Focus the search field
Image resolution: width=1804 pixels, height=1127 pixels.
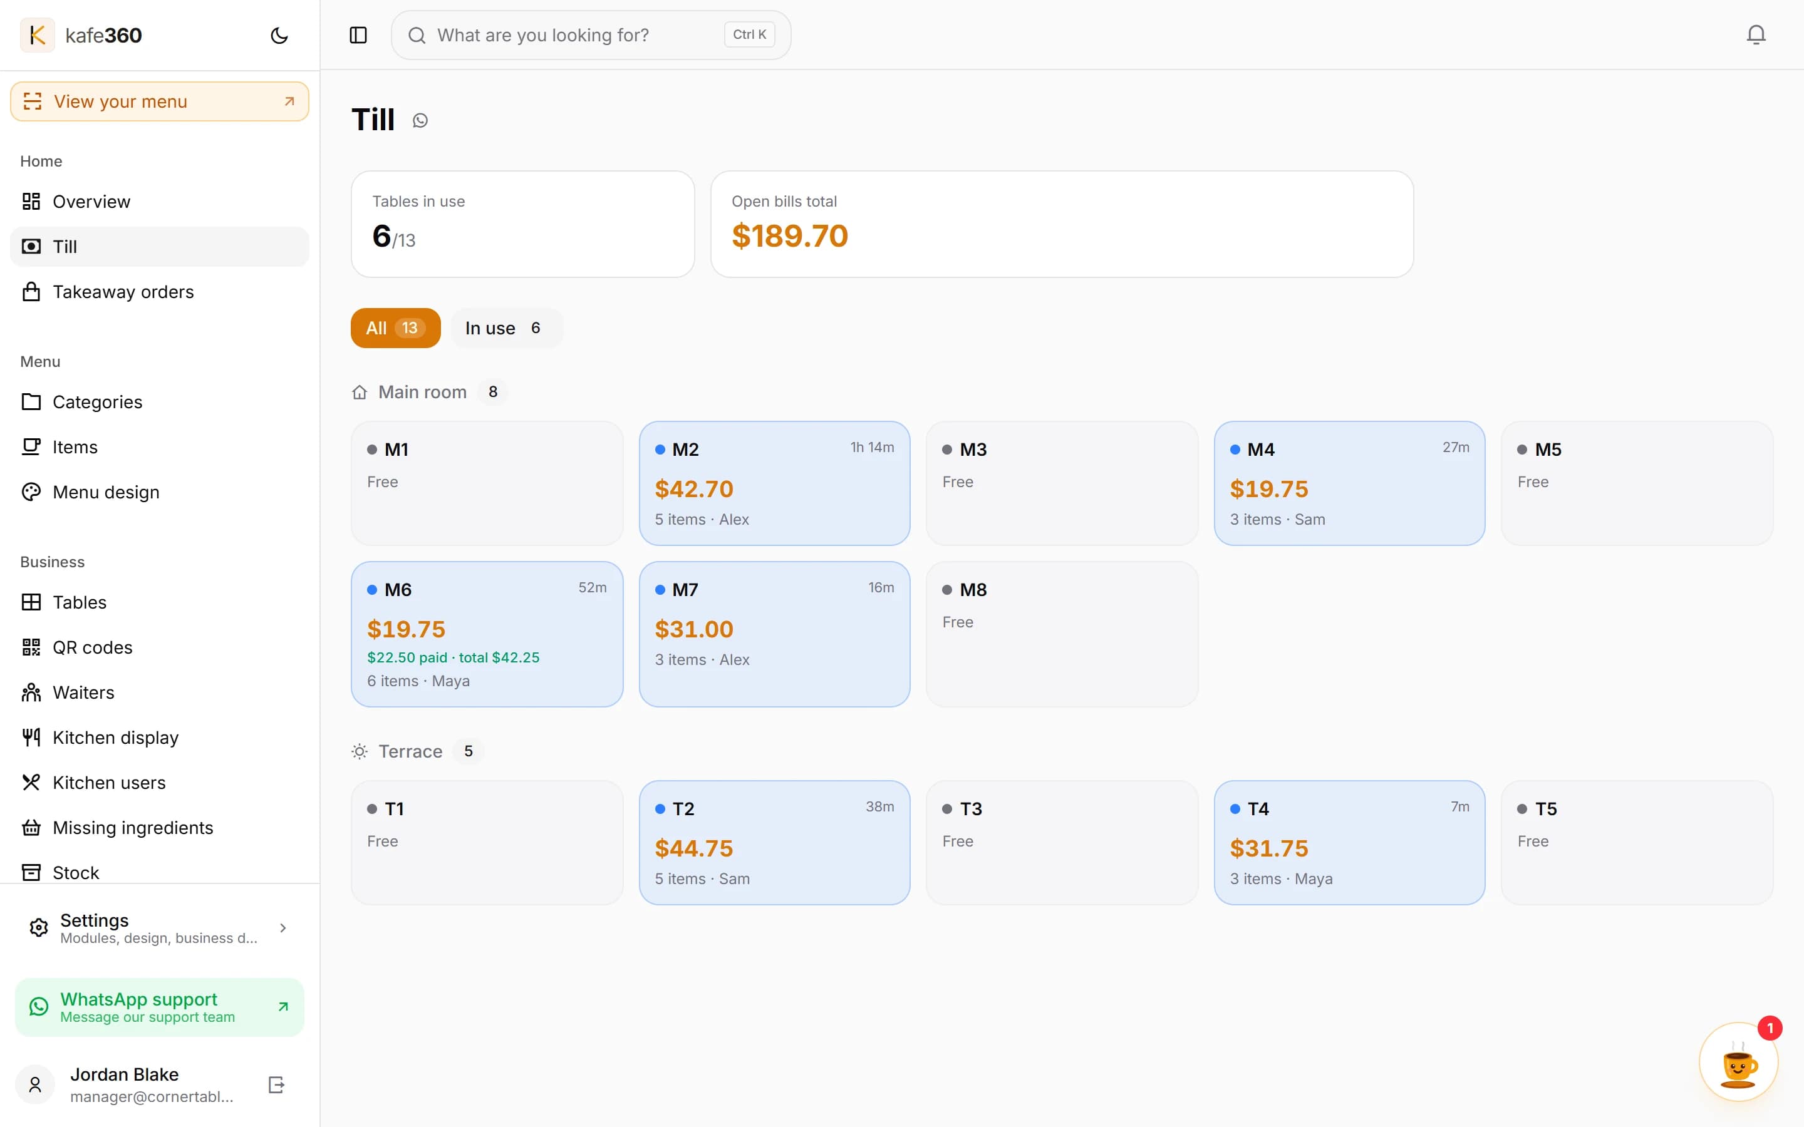pyautogui.click(x=591, y=35)
